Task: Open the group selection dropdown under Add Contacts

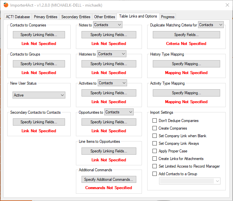Action: [x=190, y=181]
